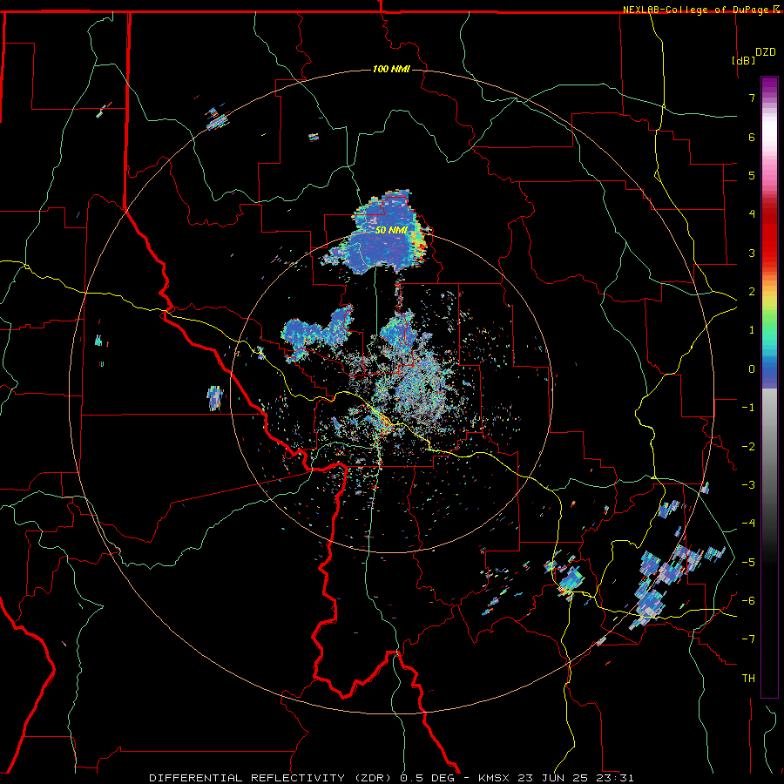This screenshot has height=784, width=784.
Task: Click the 100 NMI range ring label
Action: [x=391, y=69]
